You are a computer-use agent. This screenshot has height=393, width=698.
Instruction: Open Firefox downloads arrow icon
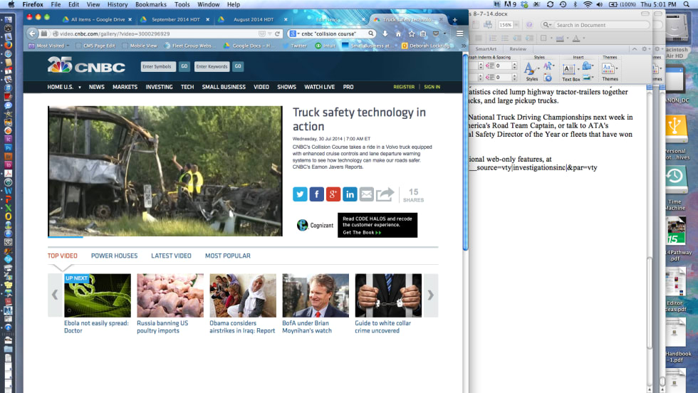click(x=385, y=33)
